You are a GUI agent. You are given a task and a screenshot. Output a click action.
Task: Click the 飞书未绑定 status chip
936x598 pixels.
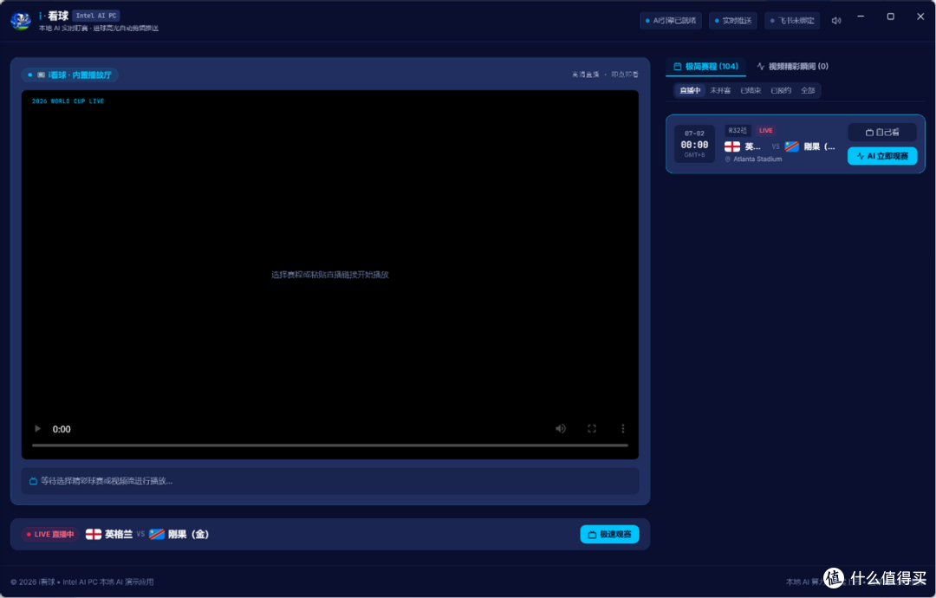tap(791, 20)
